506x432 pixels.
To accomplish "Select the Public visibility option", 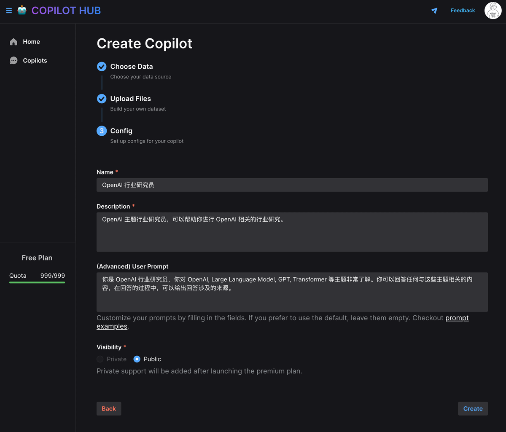I will (x=137, y=359).
